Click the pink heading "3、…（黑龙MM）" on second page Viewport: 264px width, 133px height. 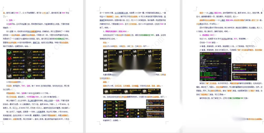pos(115,31)
